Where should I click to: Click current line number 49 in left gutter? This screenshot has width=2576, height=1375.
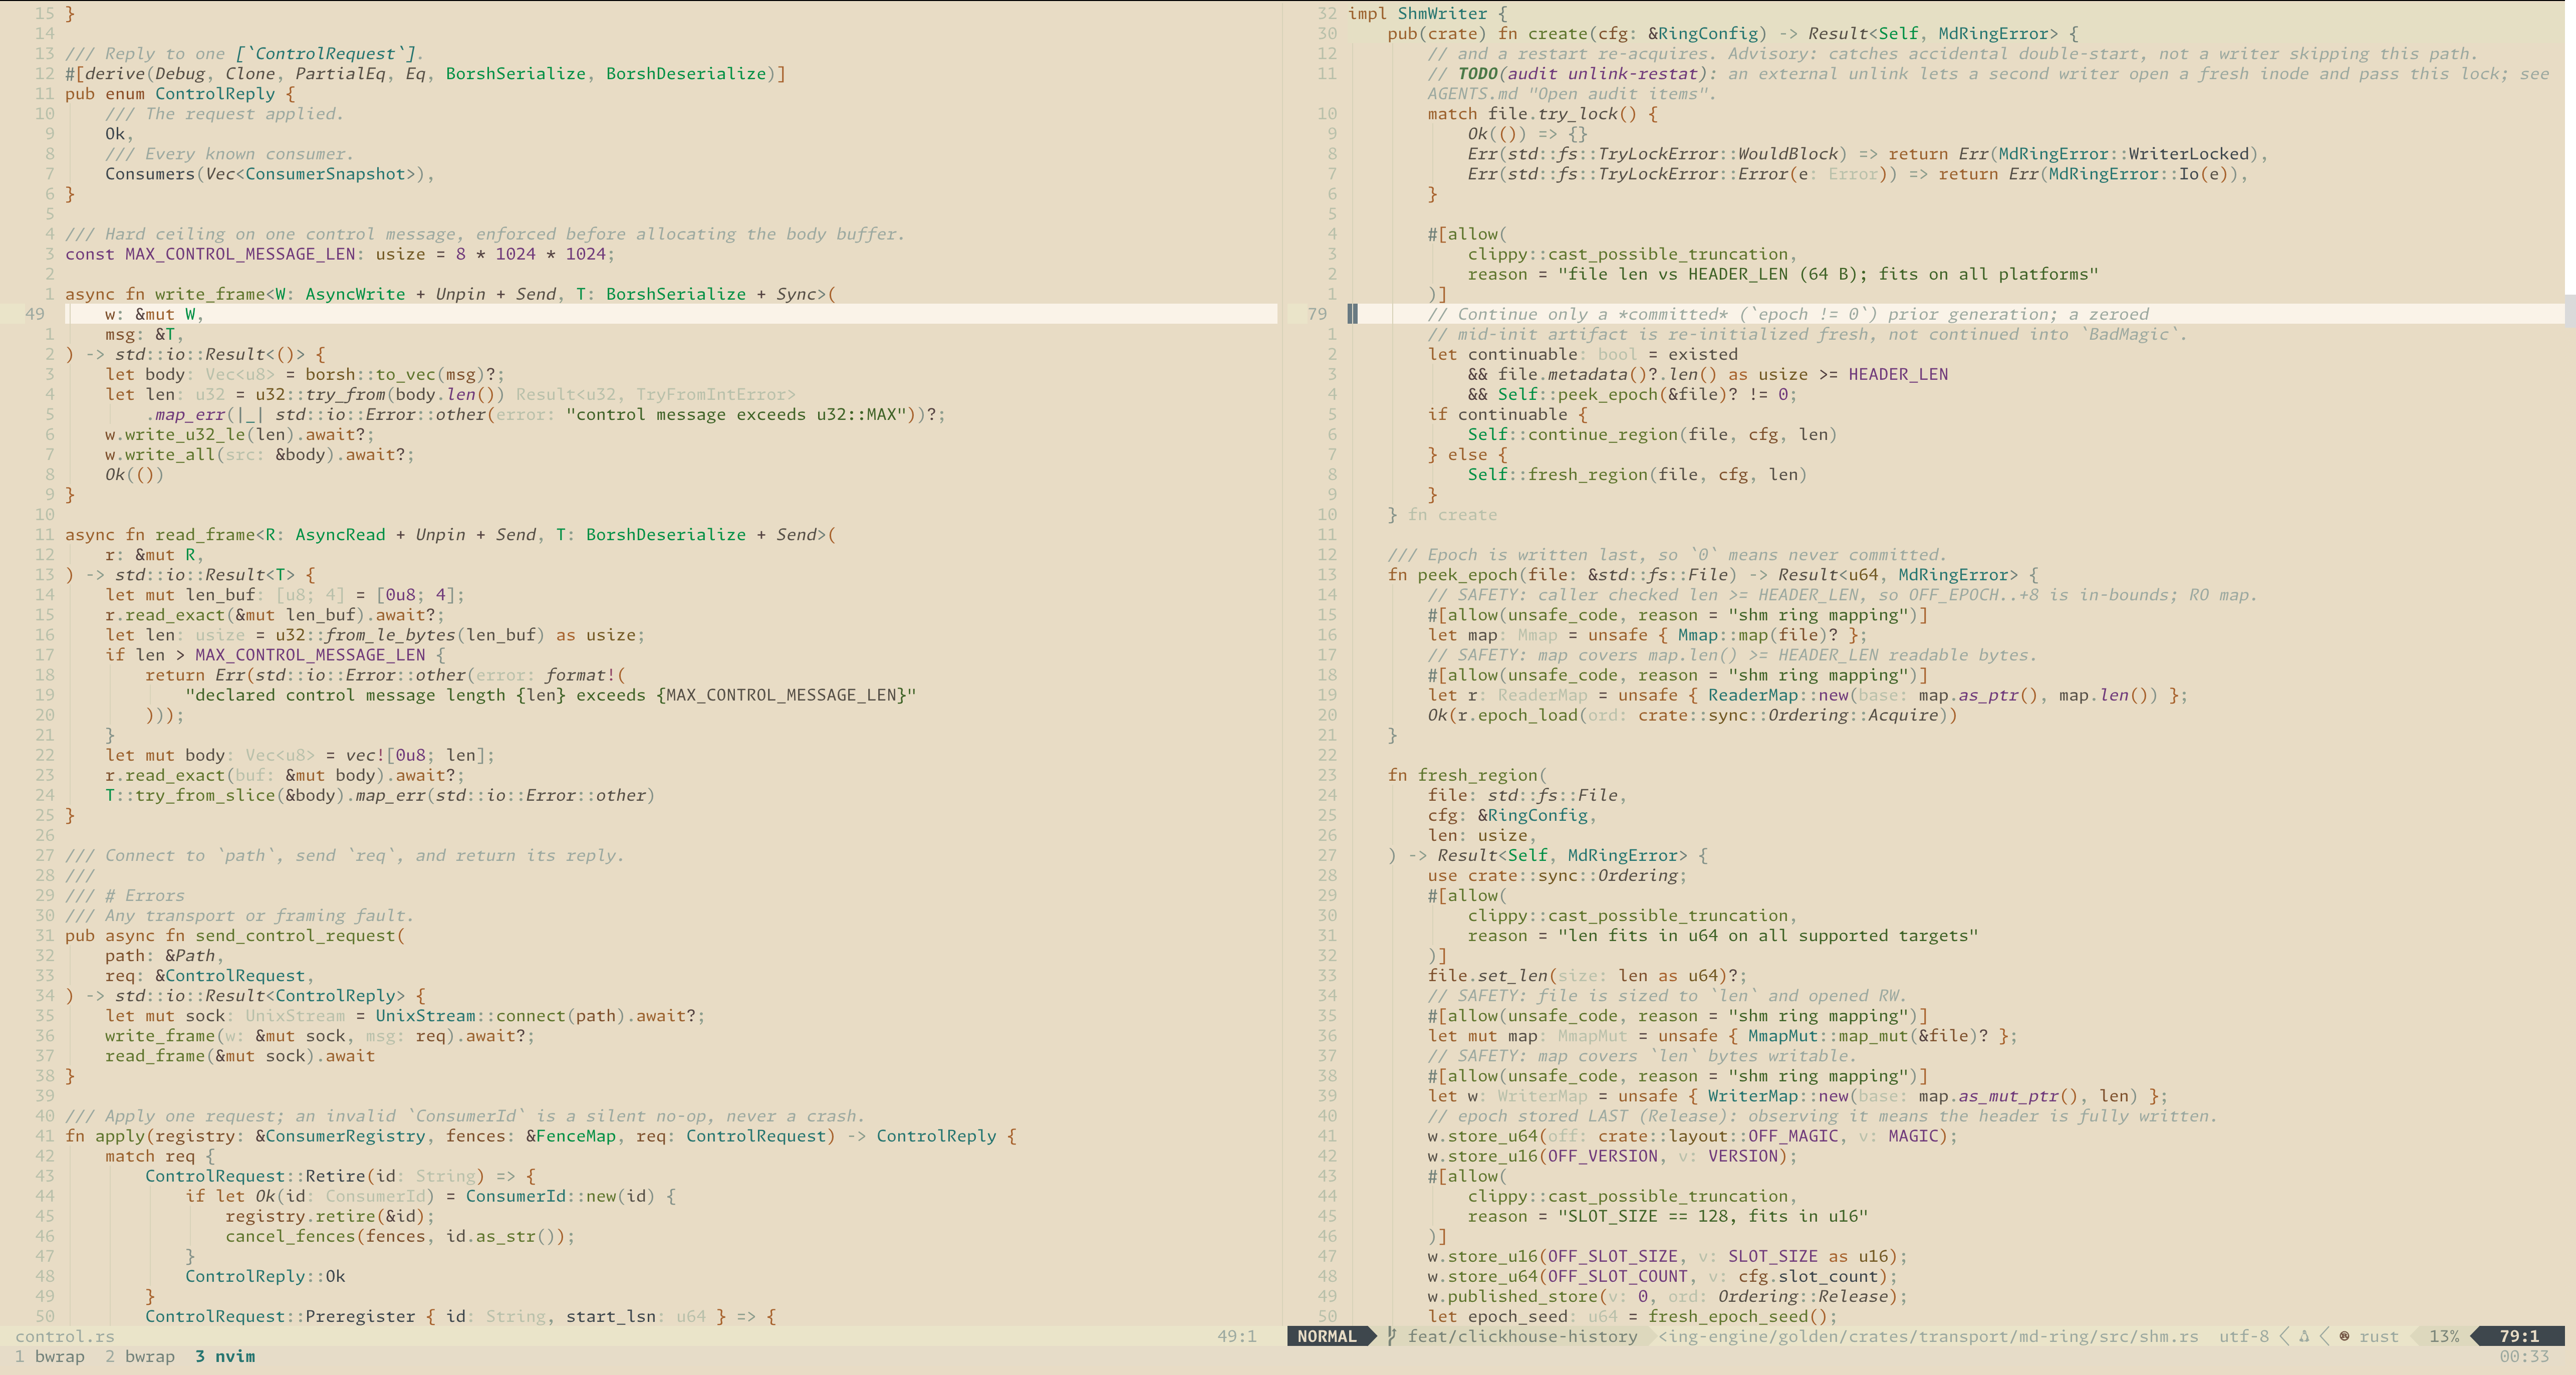(35, 314)
